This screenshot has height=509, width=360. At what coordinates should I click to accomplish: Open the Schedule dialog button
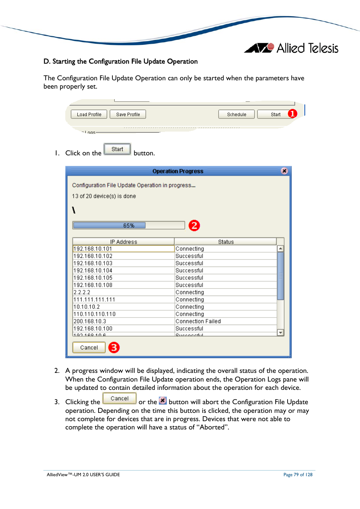point(237,114)
